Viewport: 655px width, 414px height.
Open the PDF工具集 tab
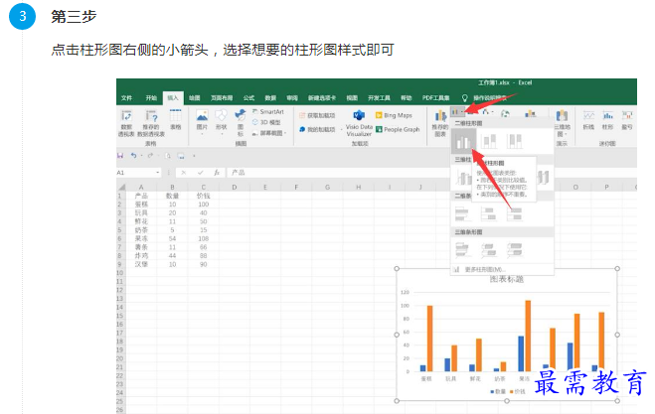pos(435,98)
